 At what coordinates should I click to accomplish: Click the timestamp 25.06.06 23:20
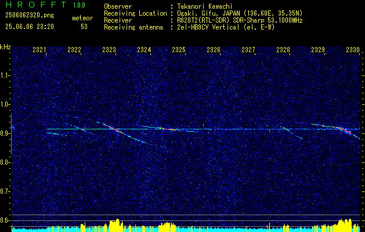pos(30,27)
